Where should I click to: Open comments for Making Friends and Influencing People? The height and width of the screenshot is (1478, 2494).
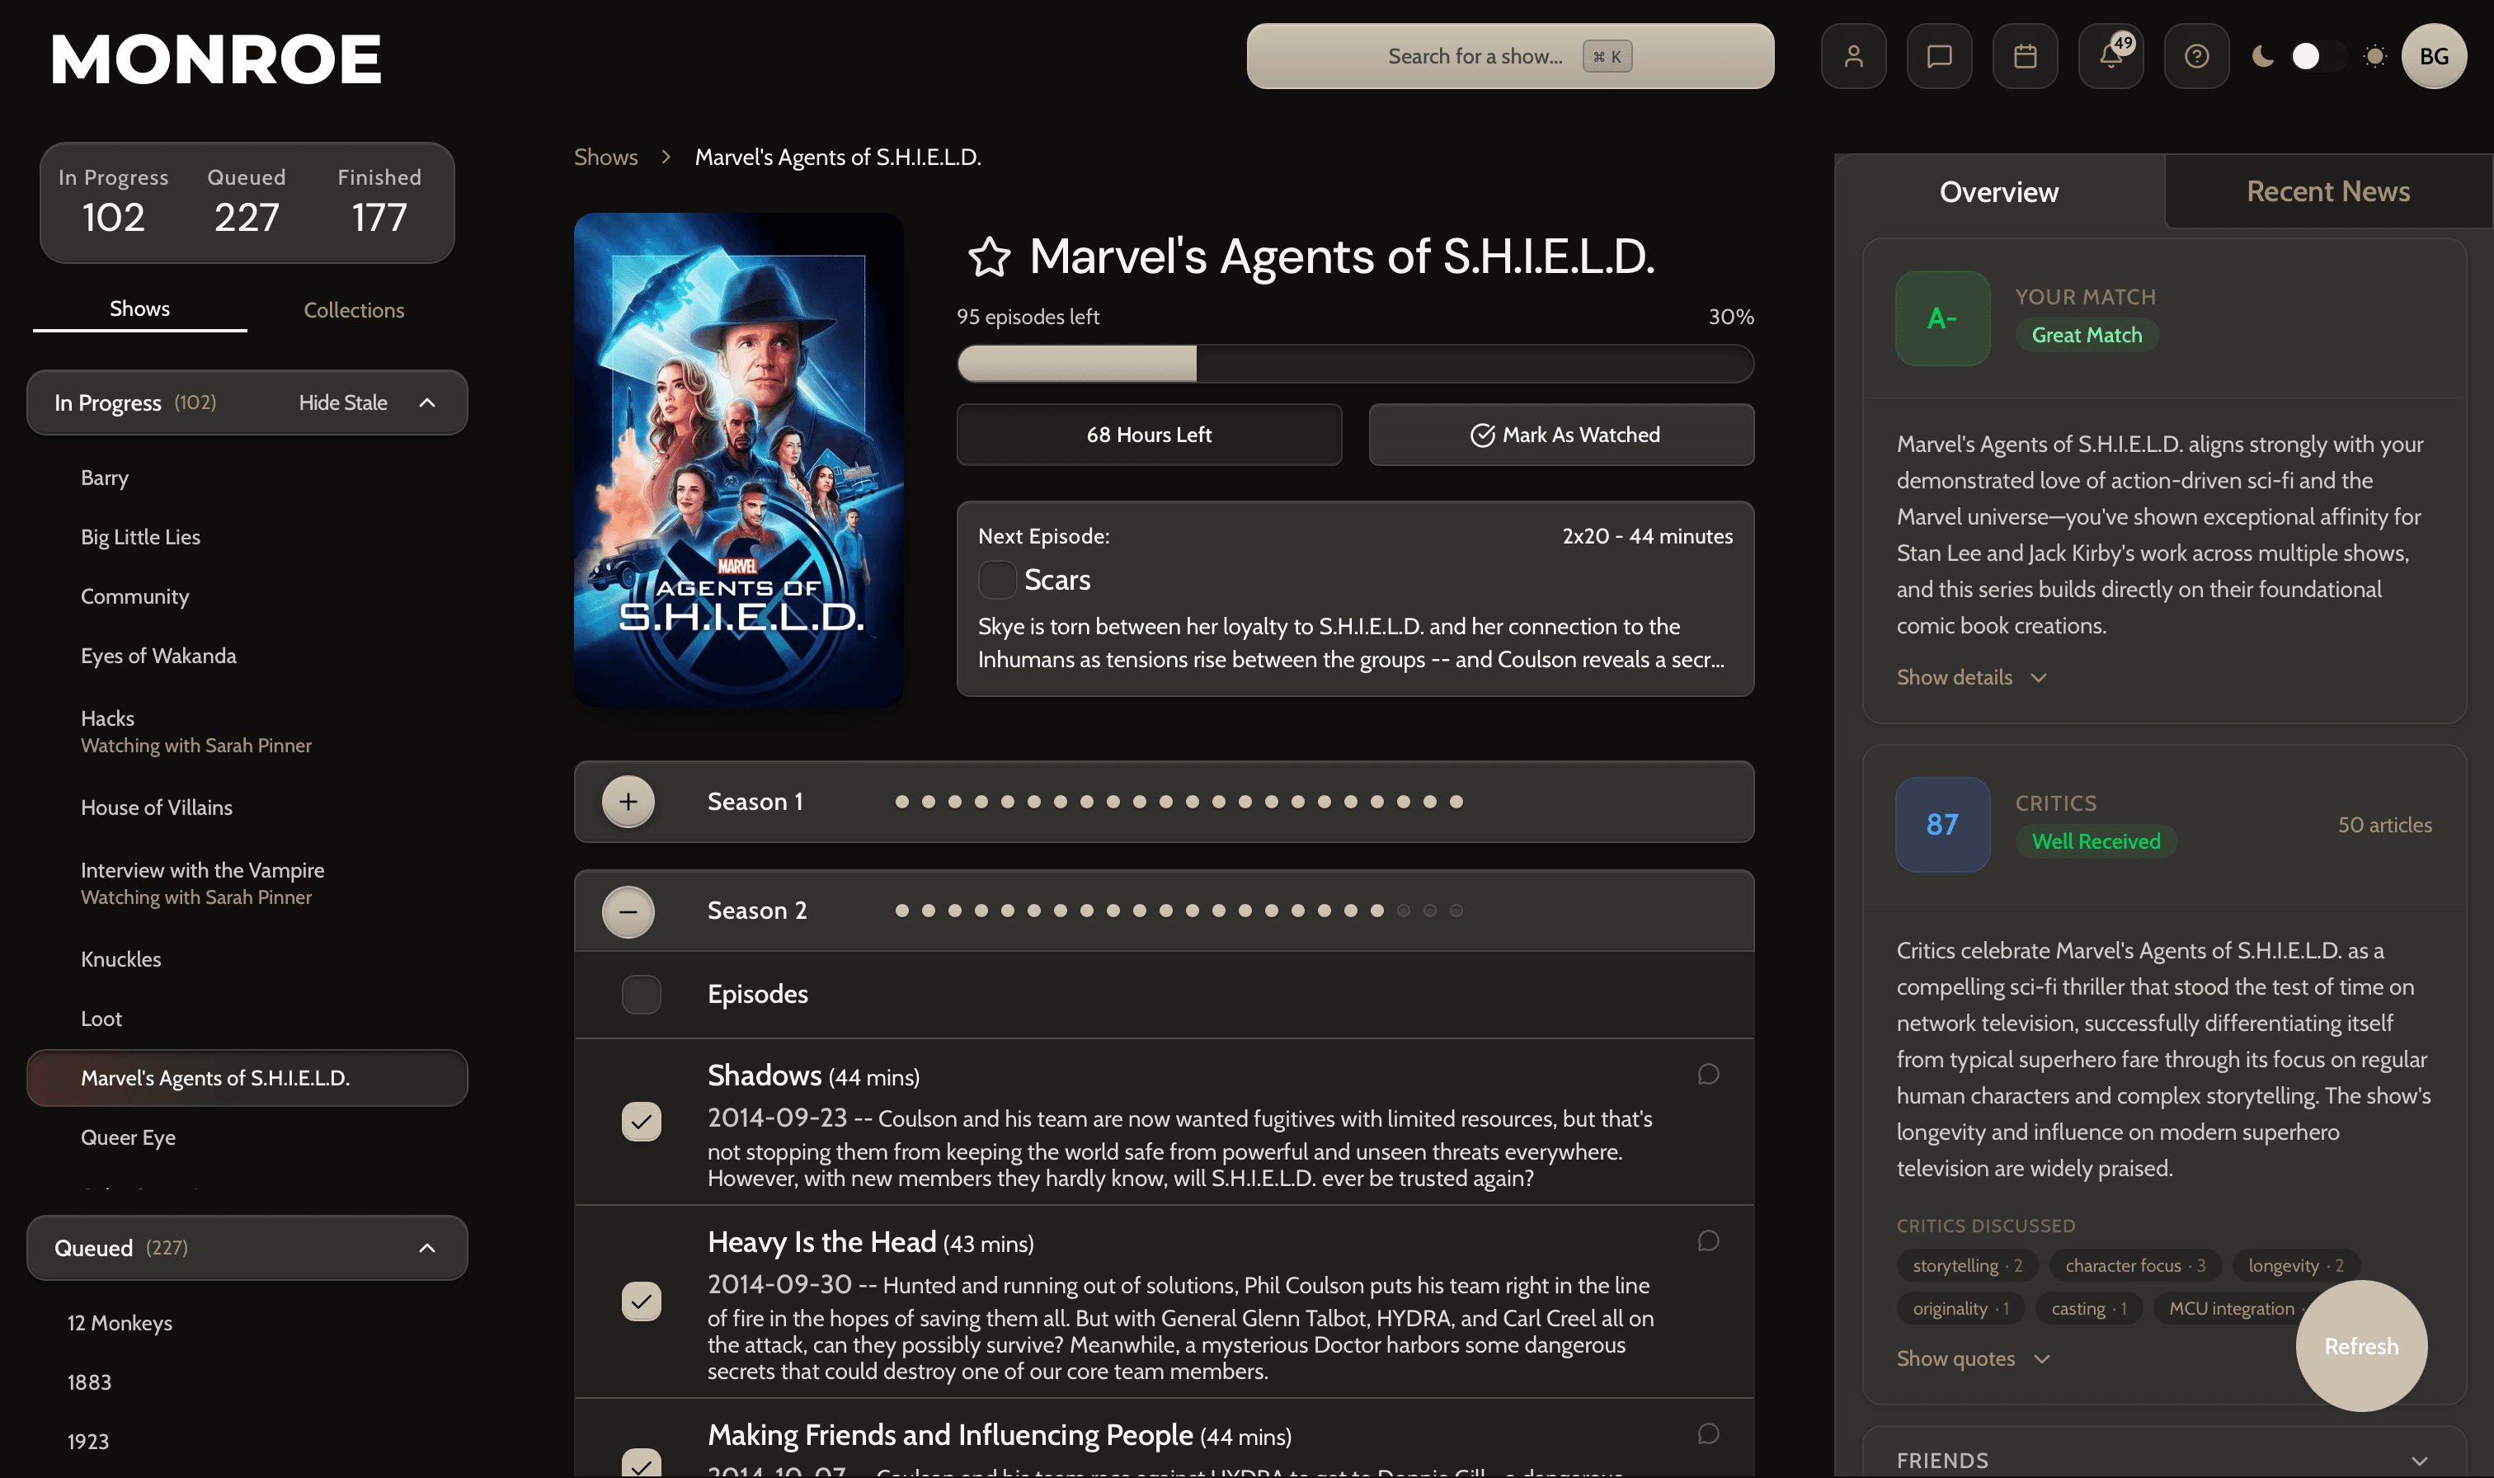(1707, 1434)
